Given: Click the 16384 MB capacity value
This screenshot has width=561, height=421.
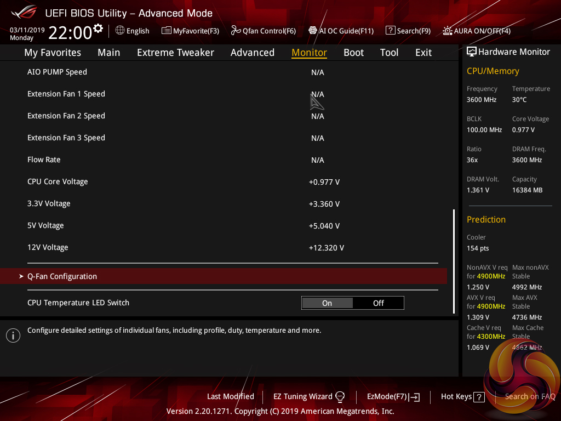Looking at the screenshot, I should pyautogui.click(x=527, y=190).
